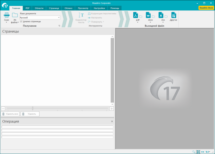Expand the Скан dropdown arrow
The image size is (215, 154).
(6, 22)
